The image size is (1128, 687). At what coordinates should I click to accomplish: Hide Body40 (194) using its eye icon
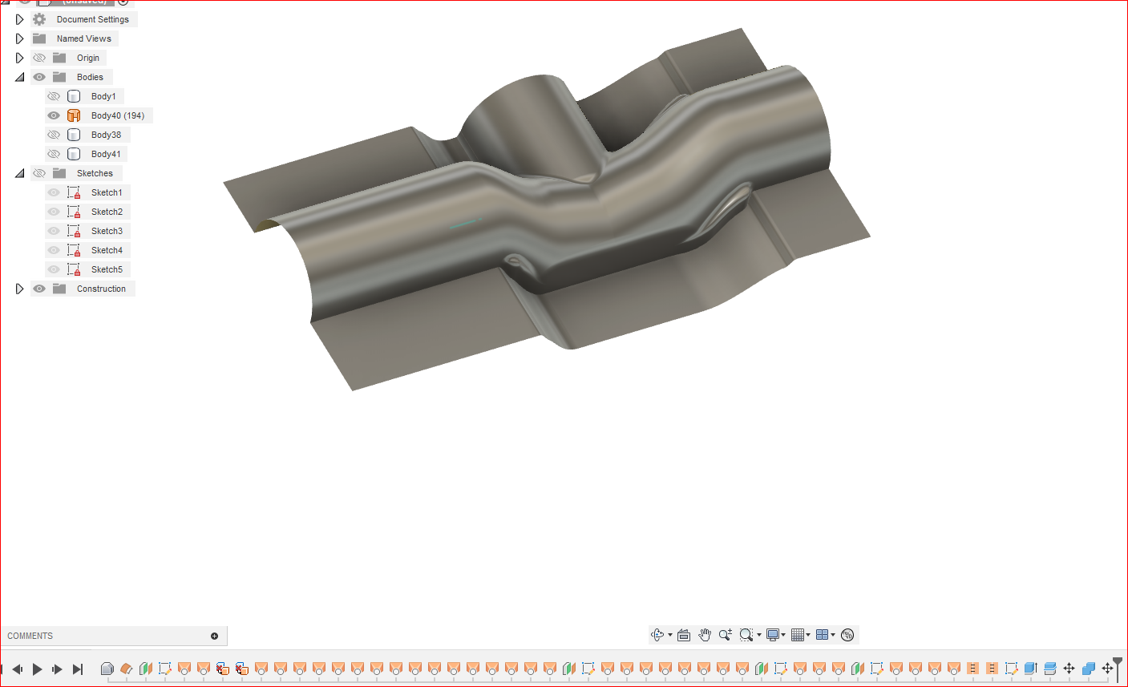tap(54, 115)
